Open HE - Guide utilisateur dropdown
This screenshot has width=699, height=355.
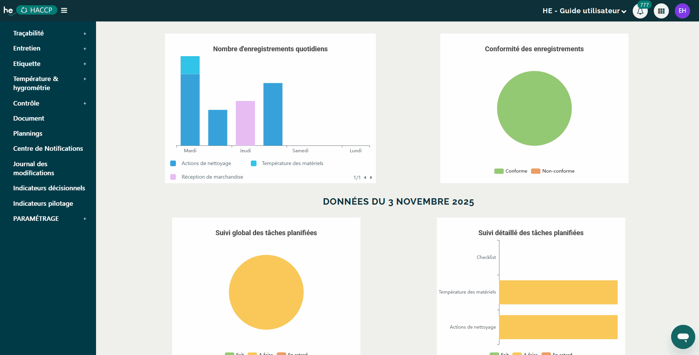(x=584, y=11)
